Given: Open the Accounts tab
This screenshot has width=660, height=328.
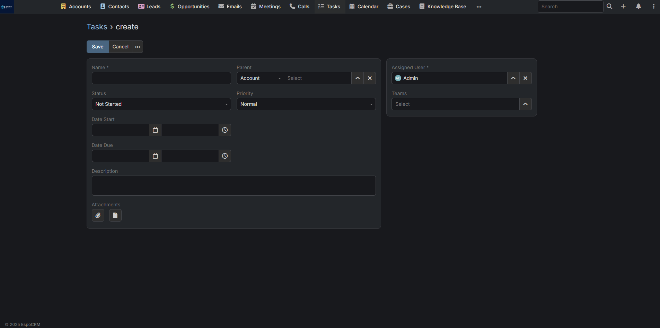Looking at the screenshot, I should [x=76, y=7].
